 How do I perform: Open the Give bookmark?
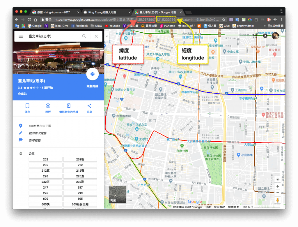click(x=224, y=26)
